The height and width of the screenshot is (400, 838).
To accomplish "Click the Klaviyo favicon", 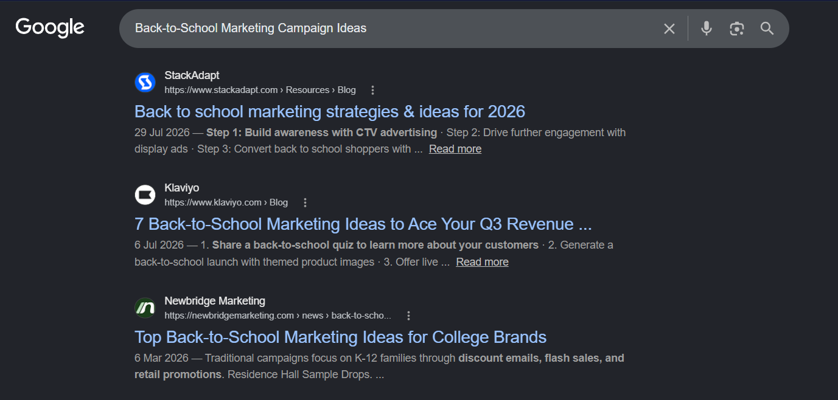I will (145, 195).
